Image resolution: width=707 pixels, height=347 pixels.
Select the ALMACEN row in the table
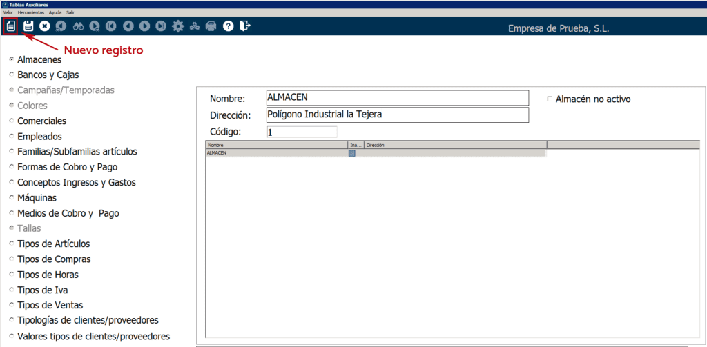pos(276,153)
